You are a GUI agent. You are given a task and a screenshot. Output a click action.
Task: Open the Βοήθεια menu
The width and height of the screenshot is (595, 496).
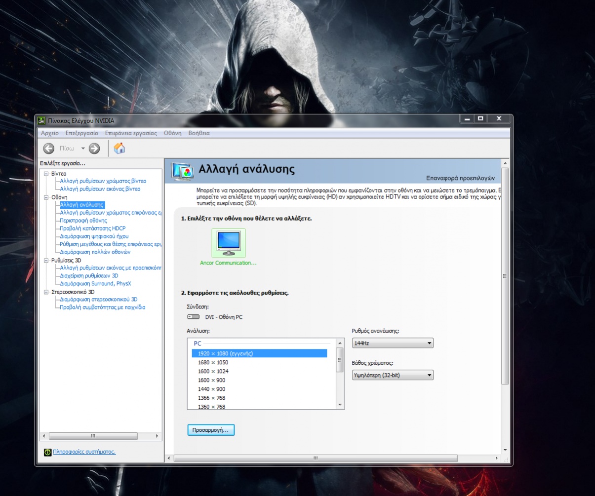click(199, 133)
